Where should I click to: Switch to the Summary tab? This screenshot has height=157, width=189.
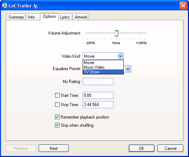16,17
